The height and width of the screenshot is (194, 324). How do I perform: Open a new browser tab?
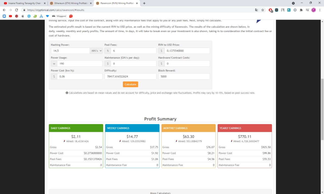coord(144,3)
